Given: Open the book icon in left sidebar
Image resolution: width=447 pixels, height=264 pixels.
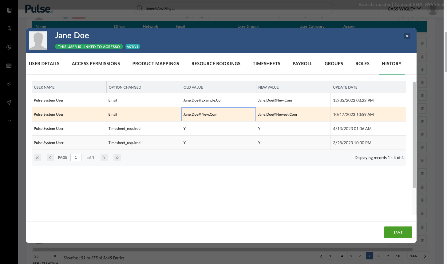Looking at the screenshot, I should 9,10.
